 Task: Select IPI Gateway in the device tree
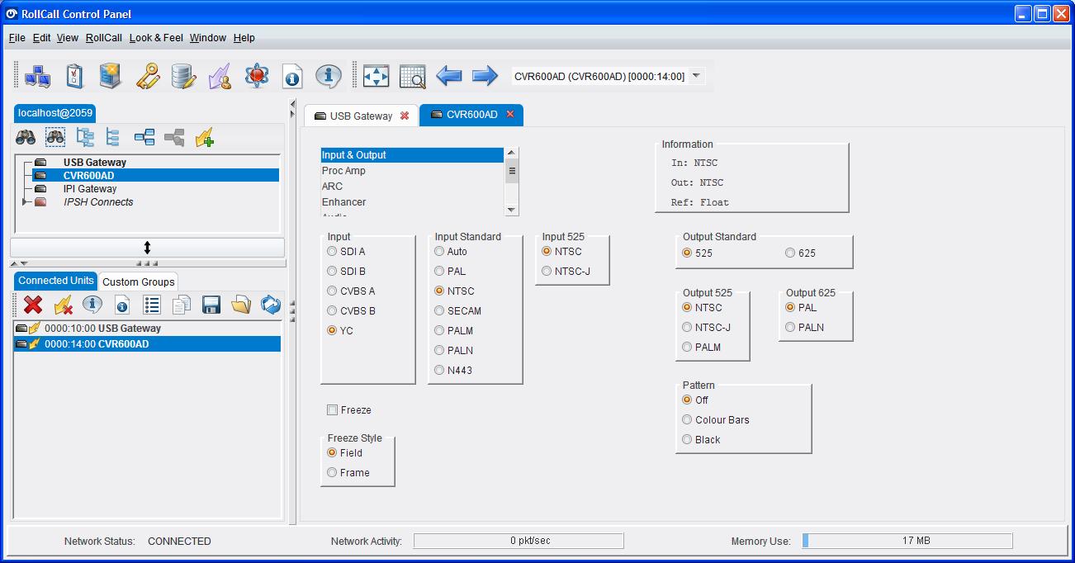pyautogui.click(x=90, y=189)
